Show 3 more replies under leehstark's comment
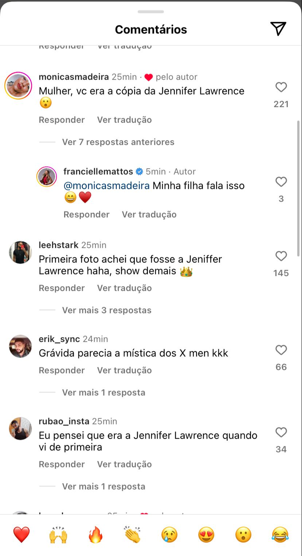302x556 pixels. (106, 310)
